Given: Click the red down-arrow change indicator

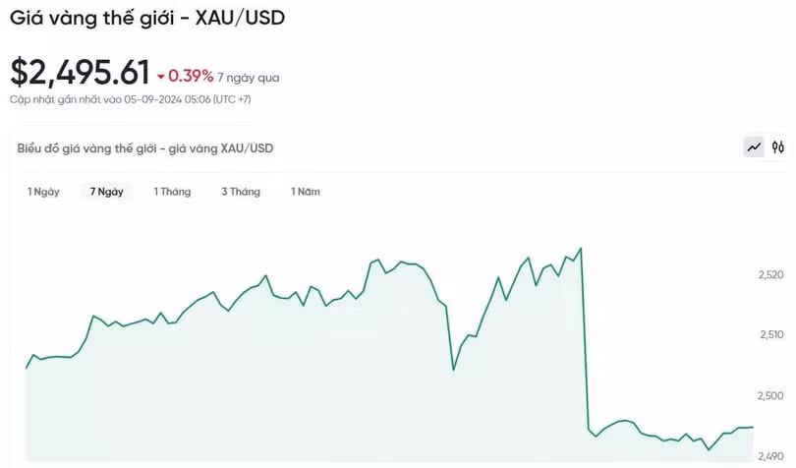Looking at the screenshot, I should click(160, 76).
